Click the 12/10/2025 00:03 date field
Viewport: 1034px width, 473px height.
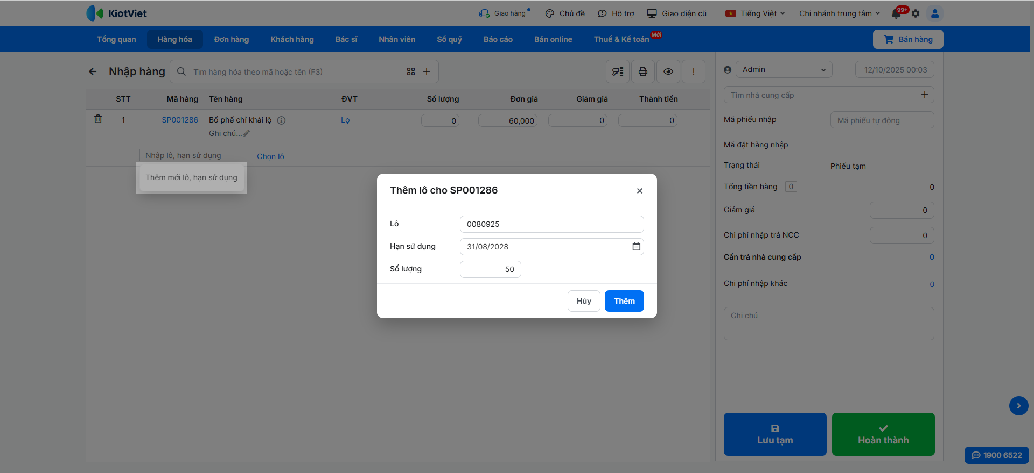tap(895, 70)
